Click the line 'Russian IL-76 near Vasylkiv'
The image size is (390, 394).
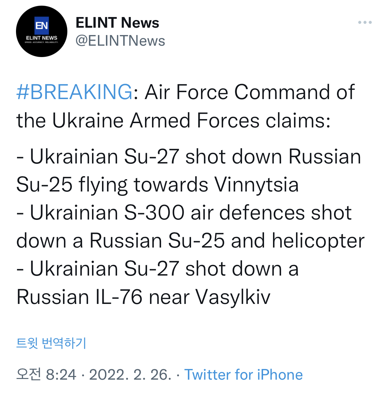[x=143, y=297]
